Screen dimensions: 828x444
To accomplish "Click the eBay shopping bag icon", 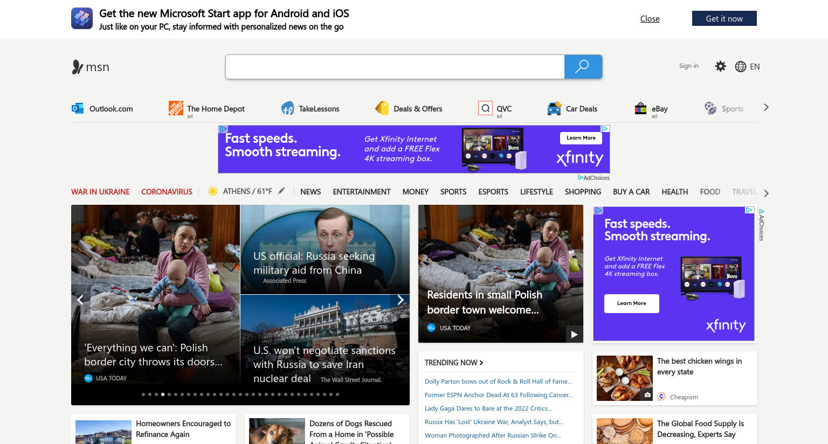I will click(x=640, y=108).
